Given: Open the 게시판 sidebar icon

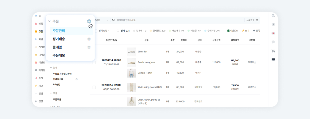Looking at the screenshot, I should pos(36,47).
